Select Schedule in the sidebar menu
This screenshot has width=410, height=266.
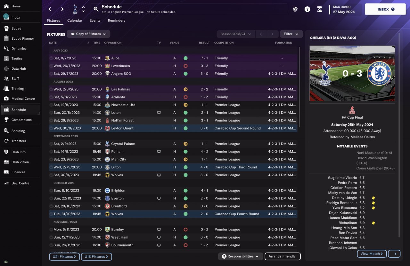point(21,110)
